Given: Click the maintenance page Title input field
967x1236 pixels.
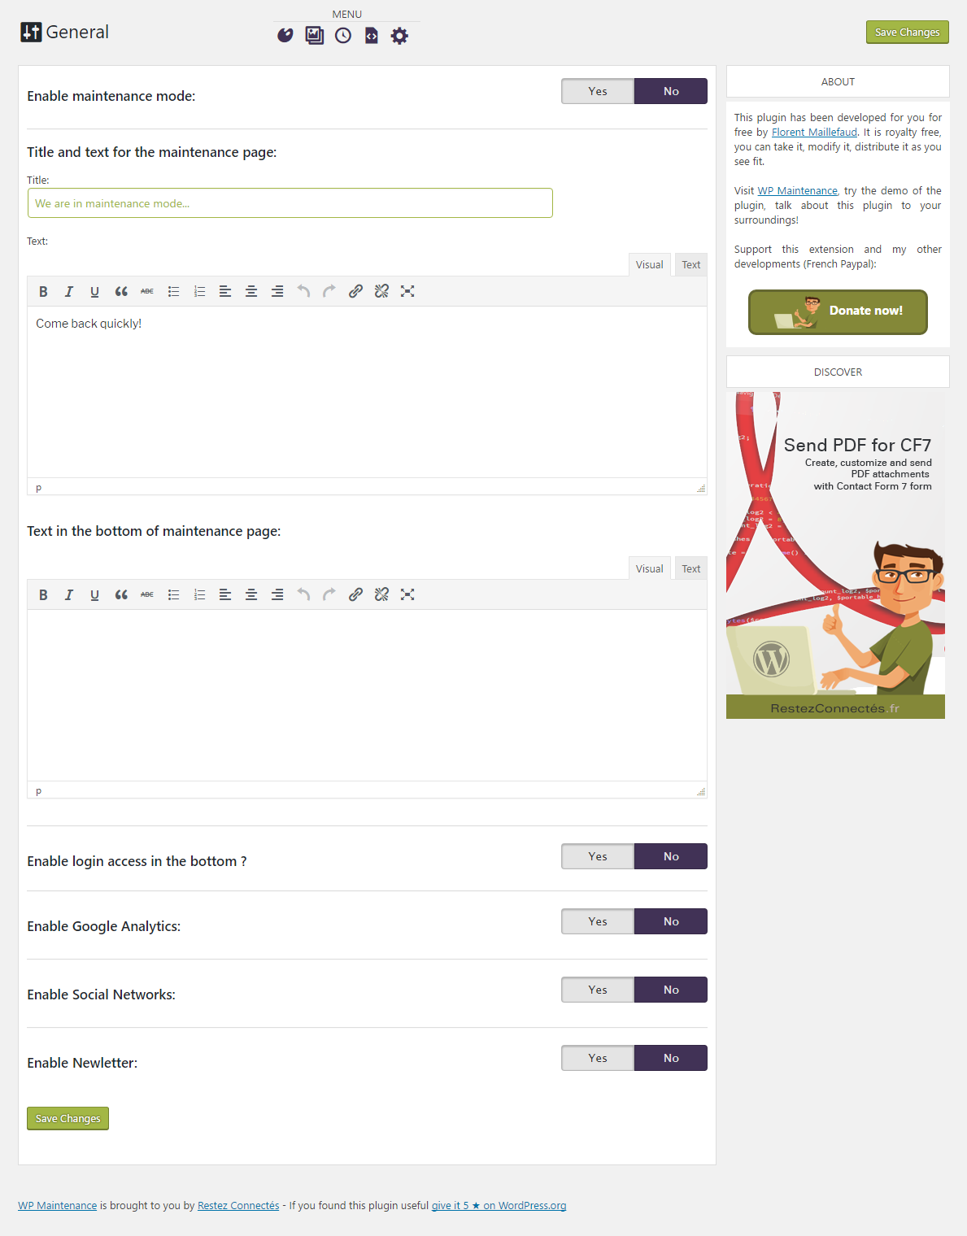Looking at the screenshot, I should click(x=290, y=203).
